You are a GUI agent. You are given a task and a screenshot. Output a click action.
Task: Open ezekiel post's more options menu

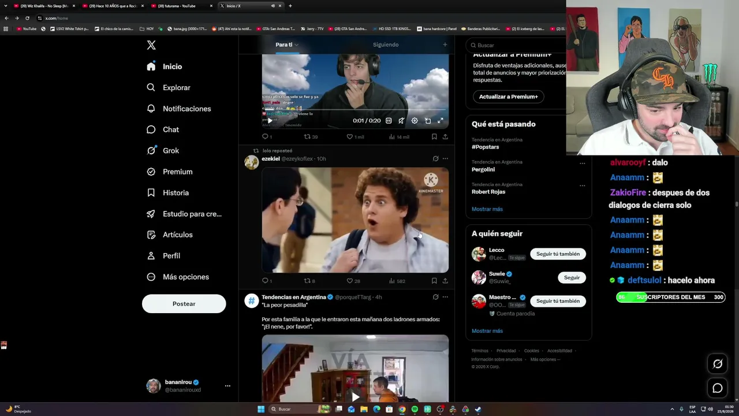pyautogui.click(x=445, y=158)
